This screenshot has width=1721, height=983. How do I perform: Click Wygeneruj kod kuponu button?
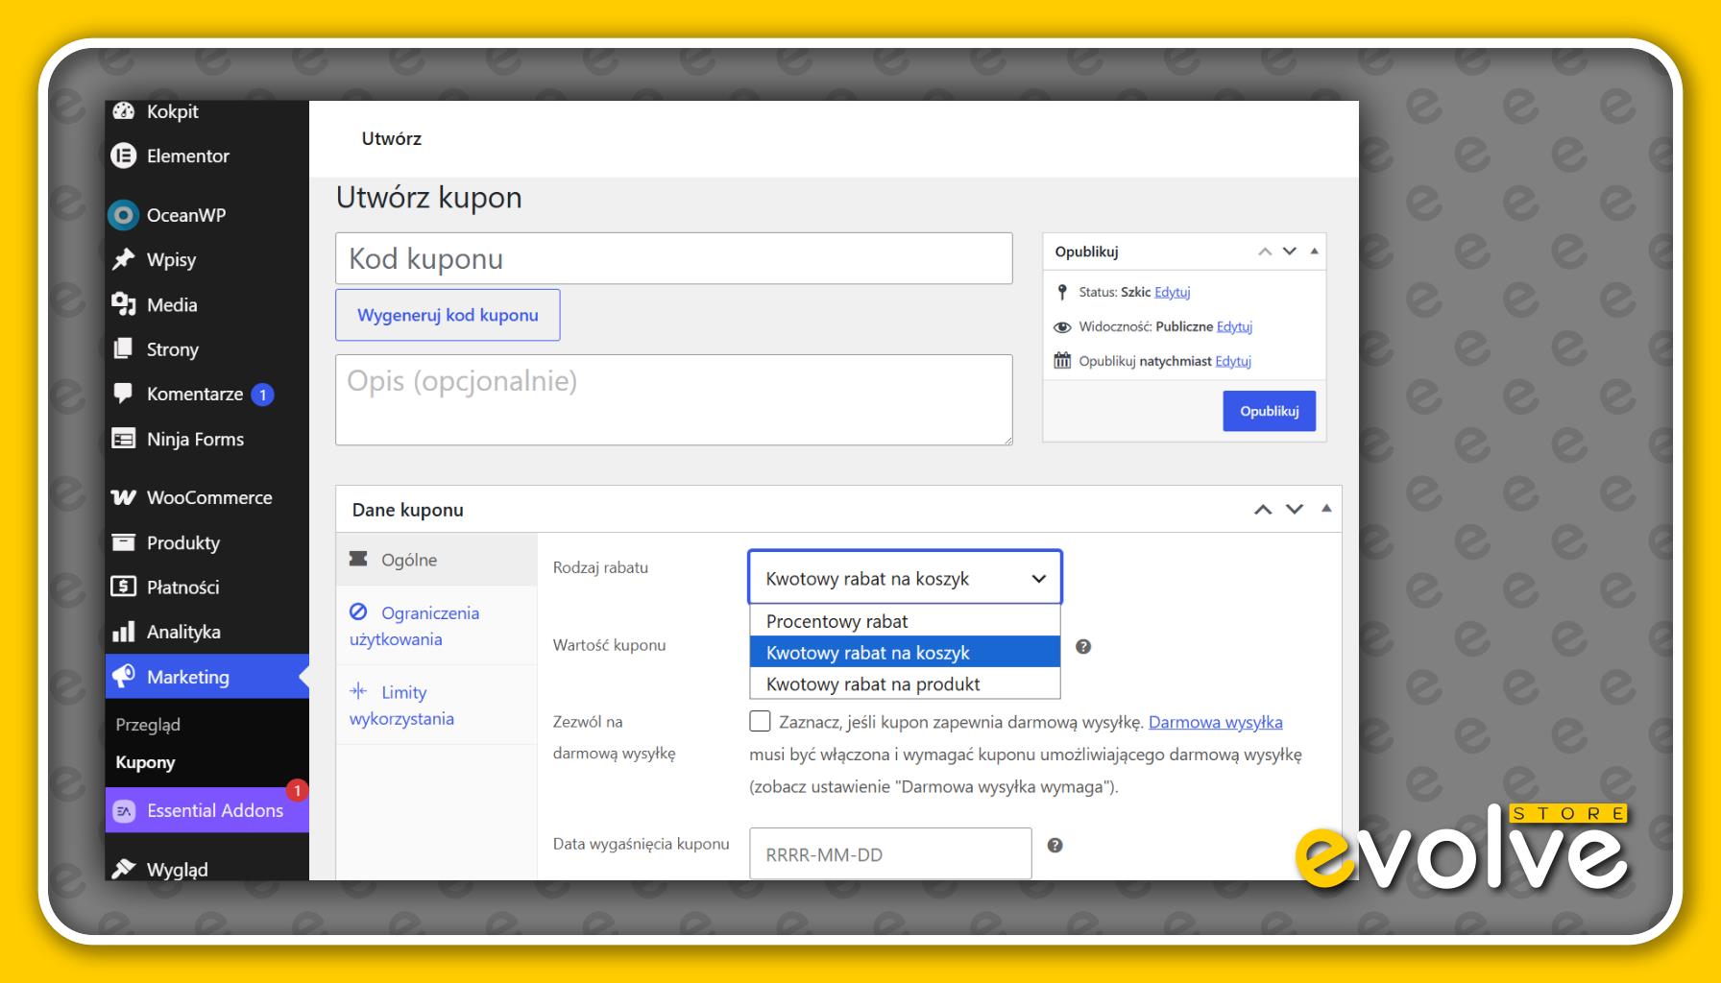(448, 315)
